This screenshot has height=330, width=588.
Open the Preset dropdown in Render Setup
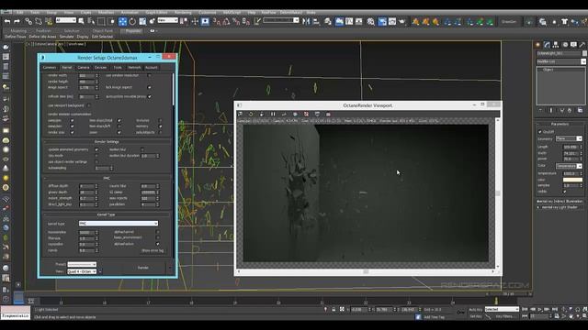(82, 264)
